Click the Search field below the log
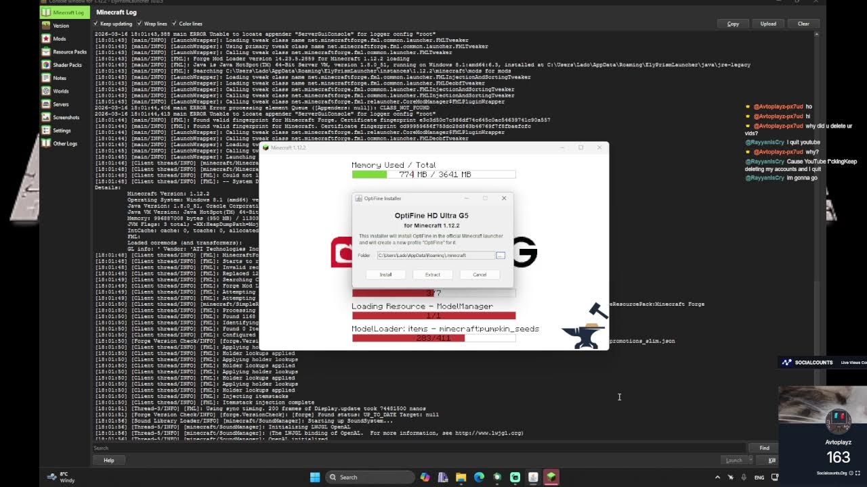The image size is (867, 487). (419, 448)
